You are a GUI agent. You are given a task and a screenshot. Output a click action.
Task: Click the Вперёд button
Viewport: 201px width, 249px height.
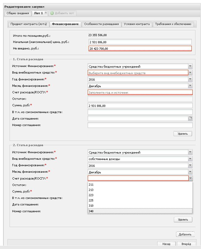point(186,244)
